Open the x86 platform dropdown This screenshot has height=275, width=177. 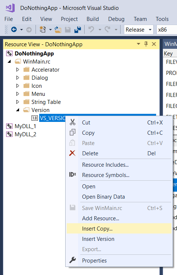tap(166, 30)
